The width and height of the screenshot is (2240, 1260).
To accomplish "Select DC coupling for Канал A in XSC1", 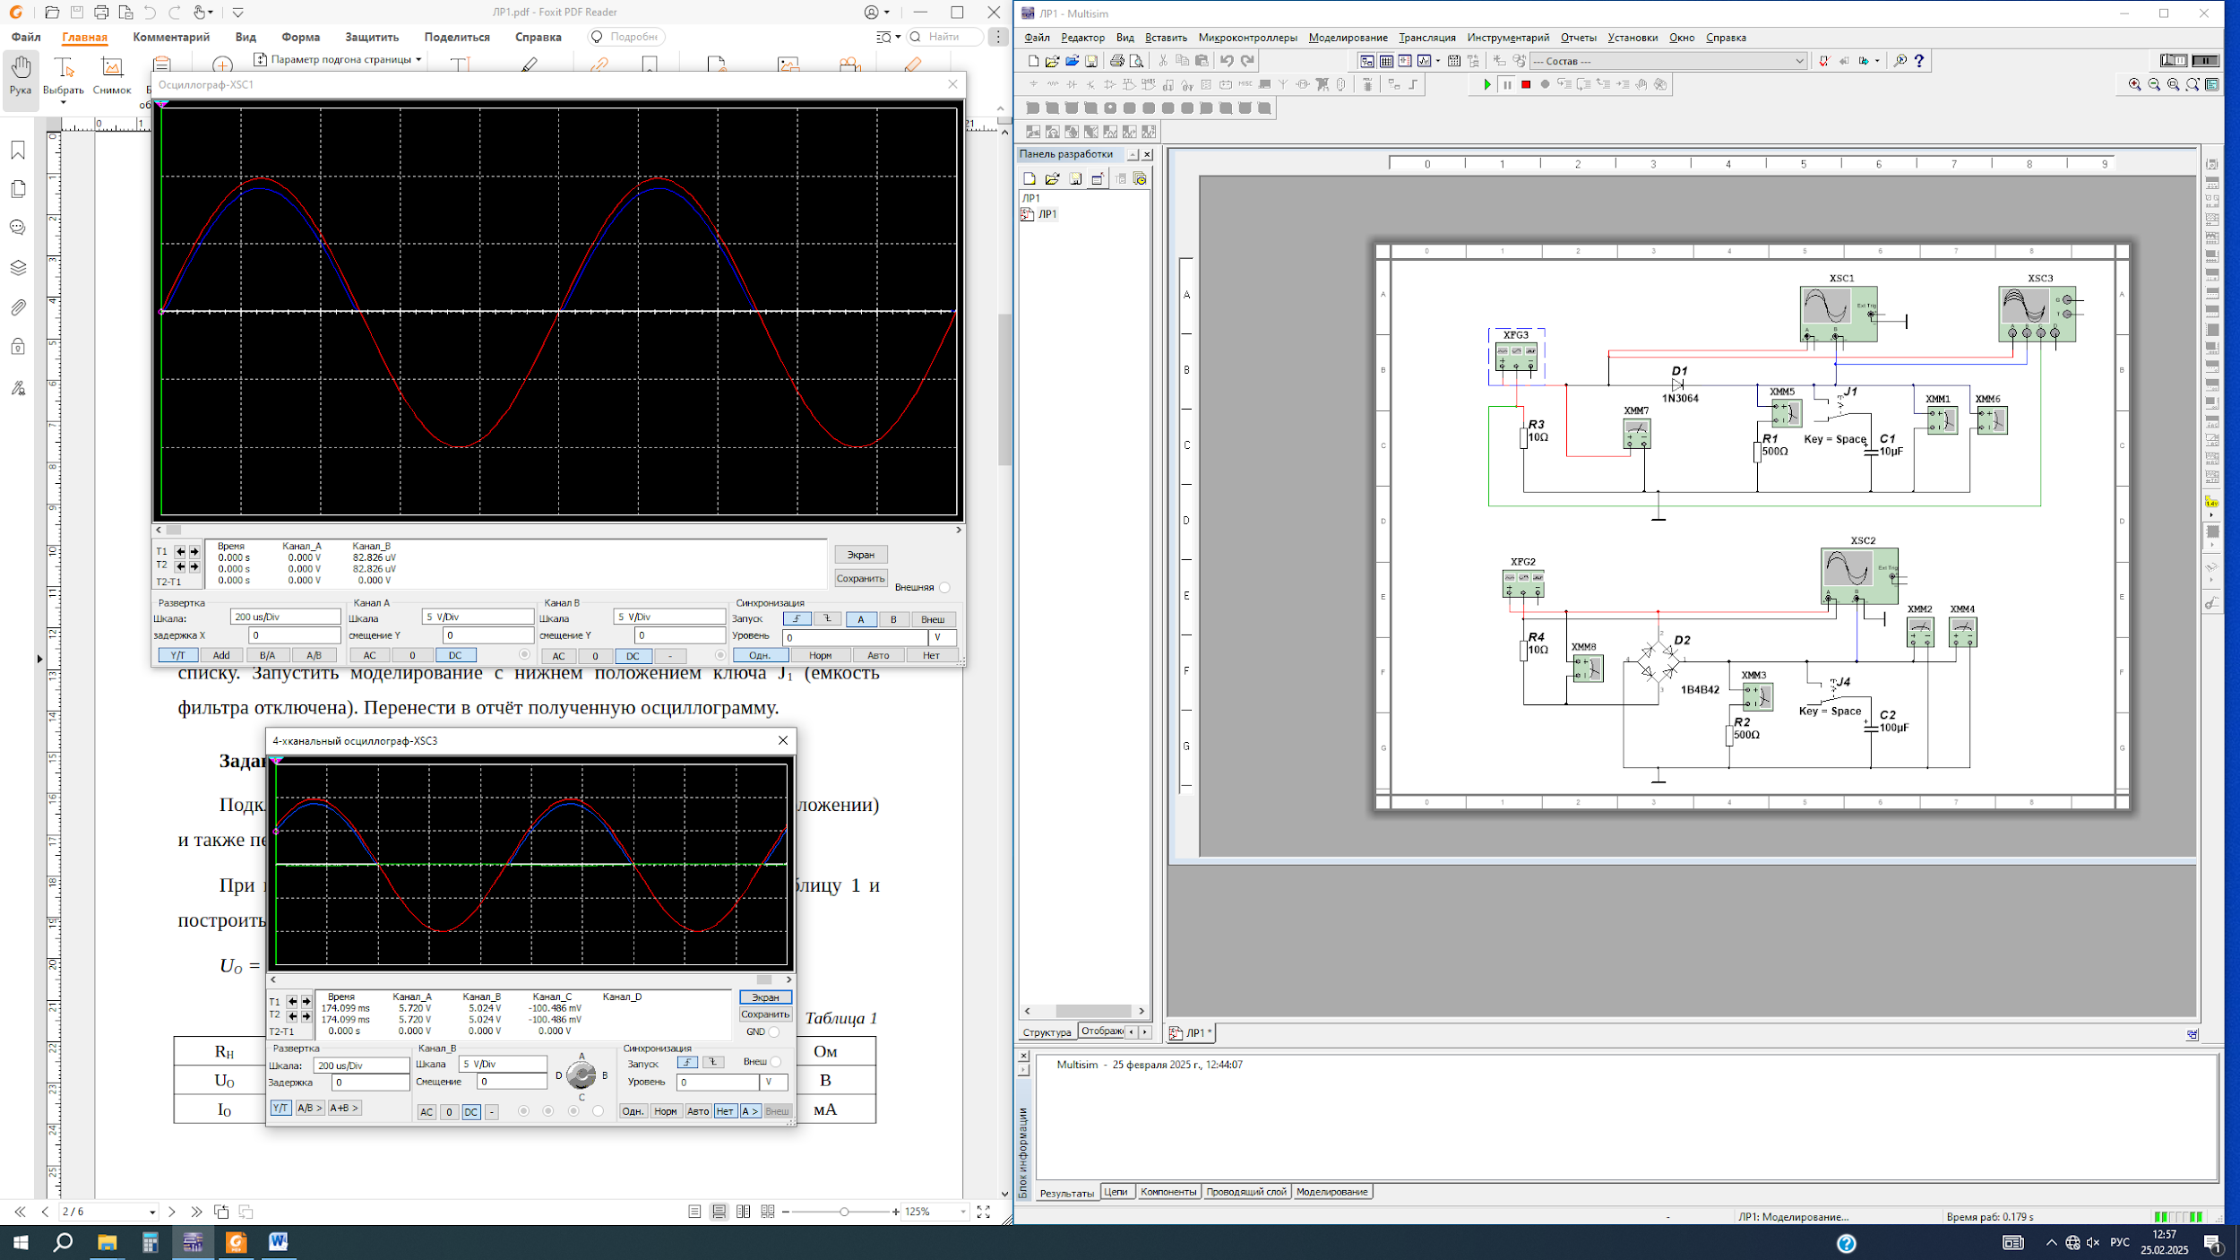I will 455,655.
